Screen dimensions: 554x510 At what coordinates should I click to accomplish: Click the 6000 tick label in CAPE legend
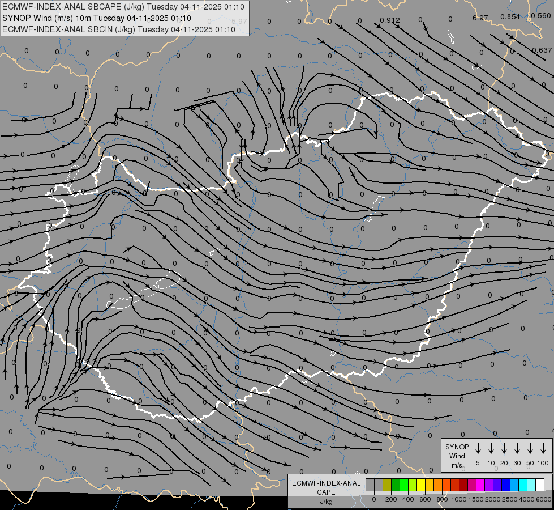tap(544, 499)
